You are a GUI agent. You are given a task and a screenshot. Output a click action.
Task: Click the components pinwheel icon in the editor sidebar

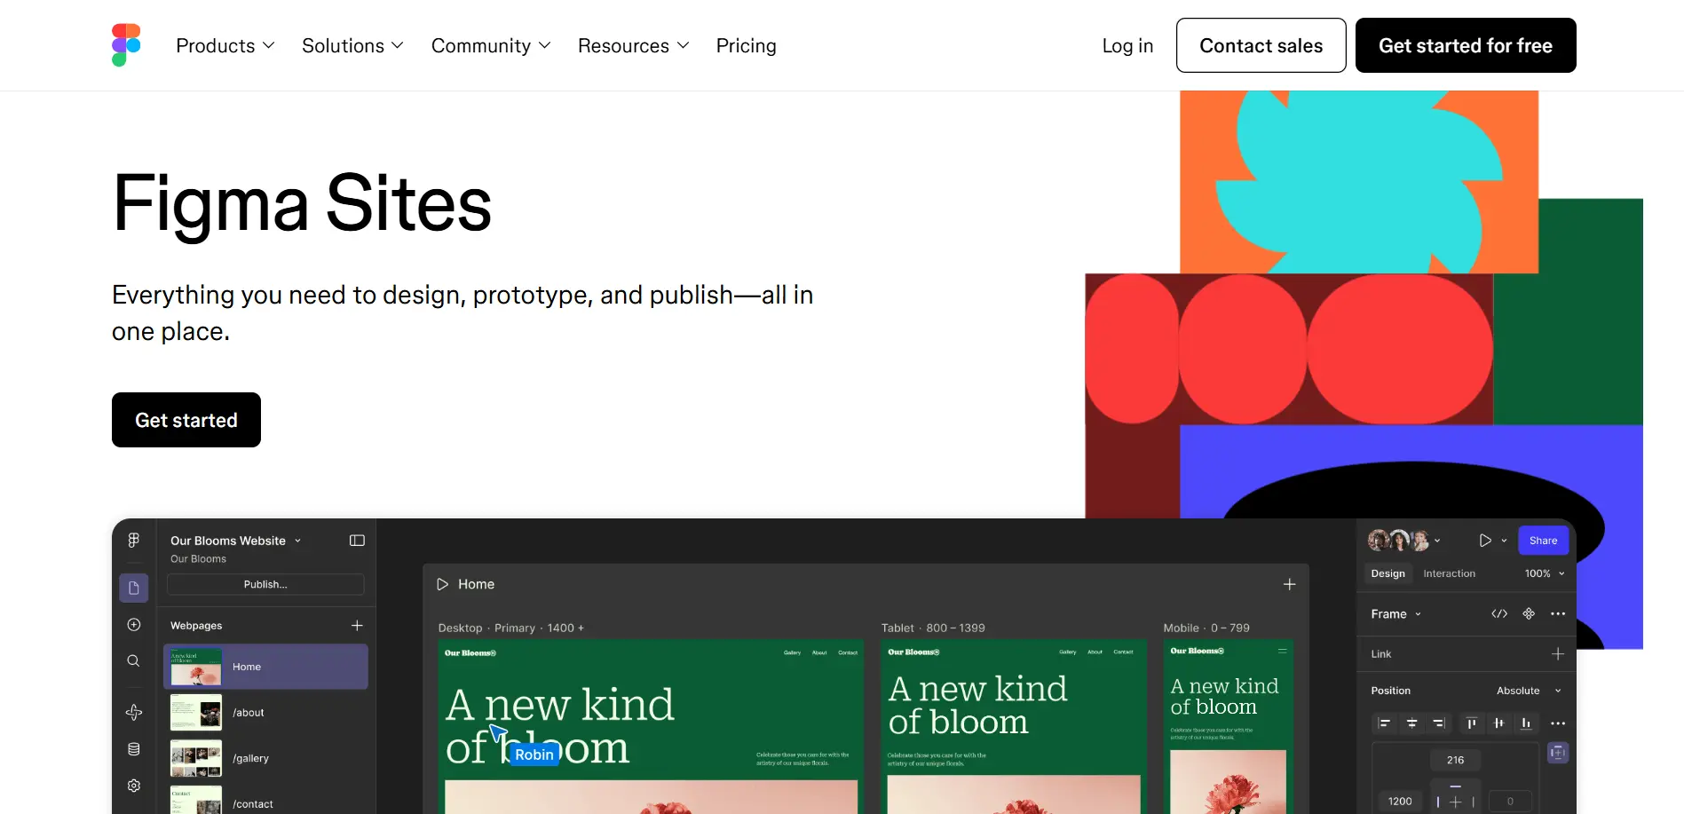(134, 712)
